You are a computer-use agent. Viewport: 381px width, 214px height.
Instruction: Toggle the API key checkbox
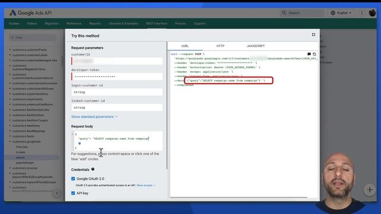(73, 193)
